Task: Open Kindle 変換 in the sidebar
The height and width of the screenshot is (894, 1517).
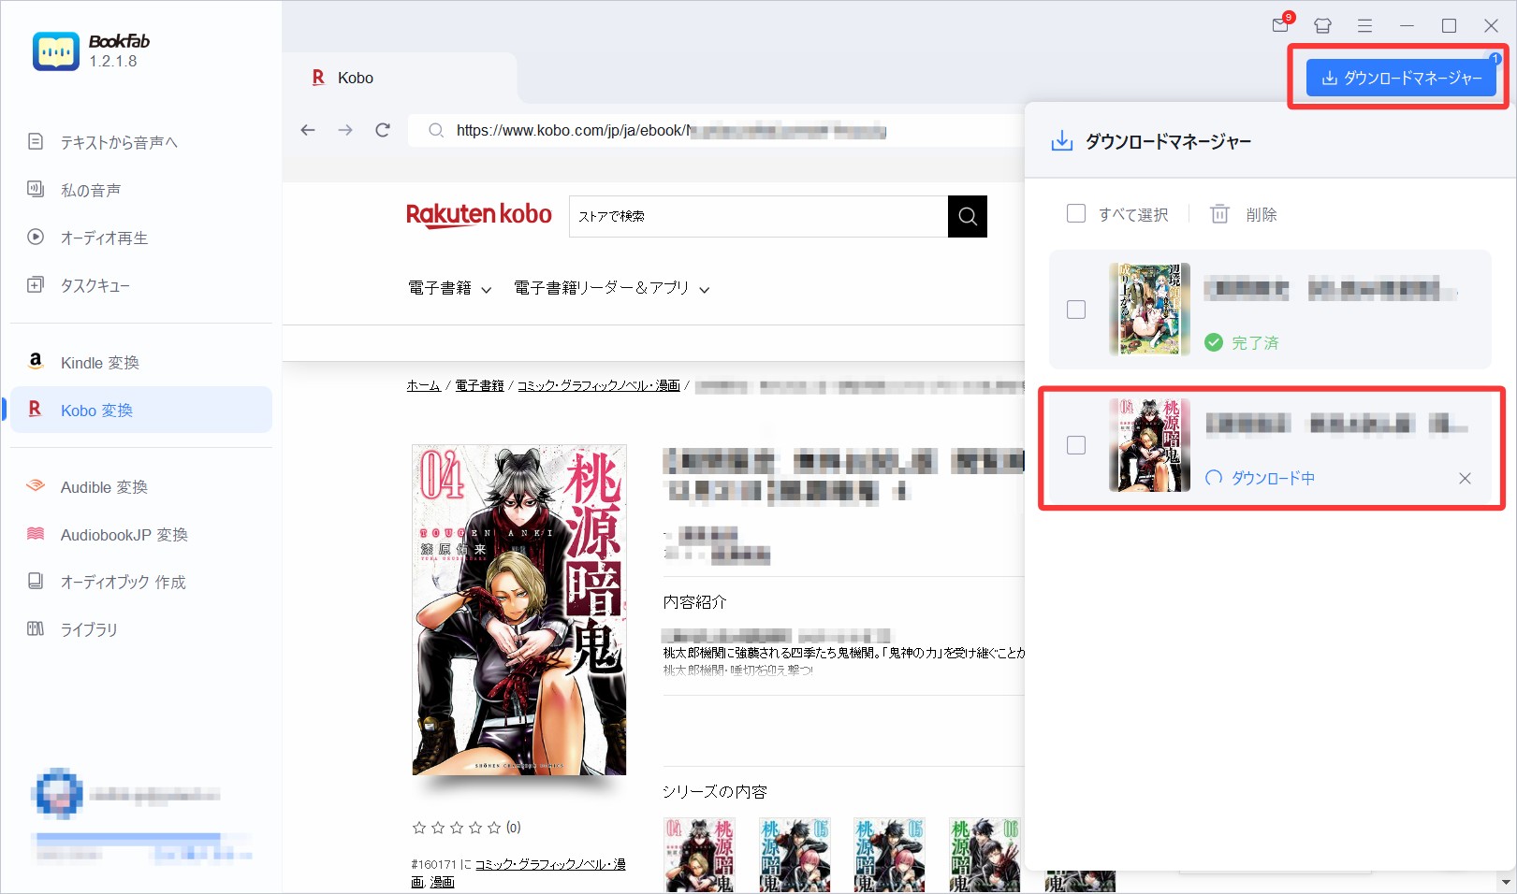Action: click(99, 363)
